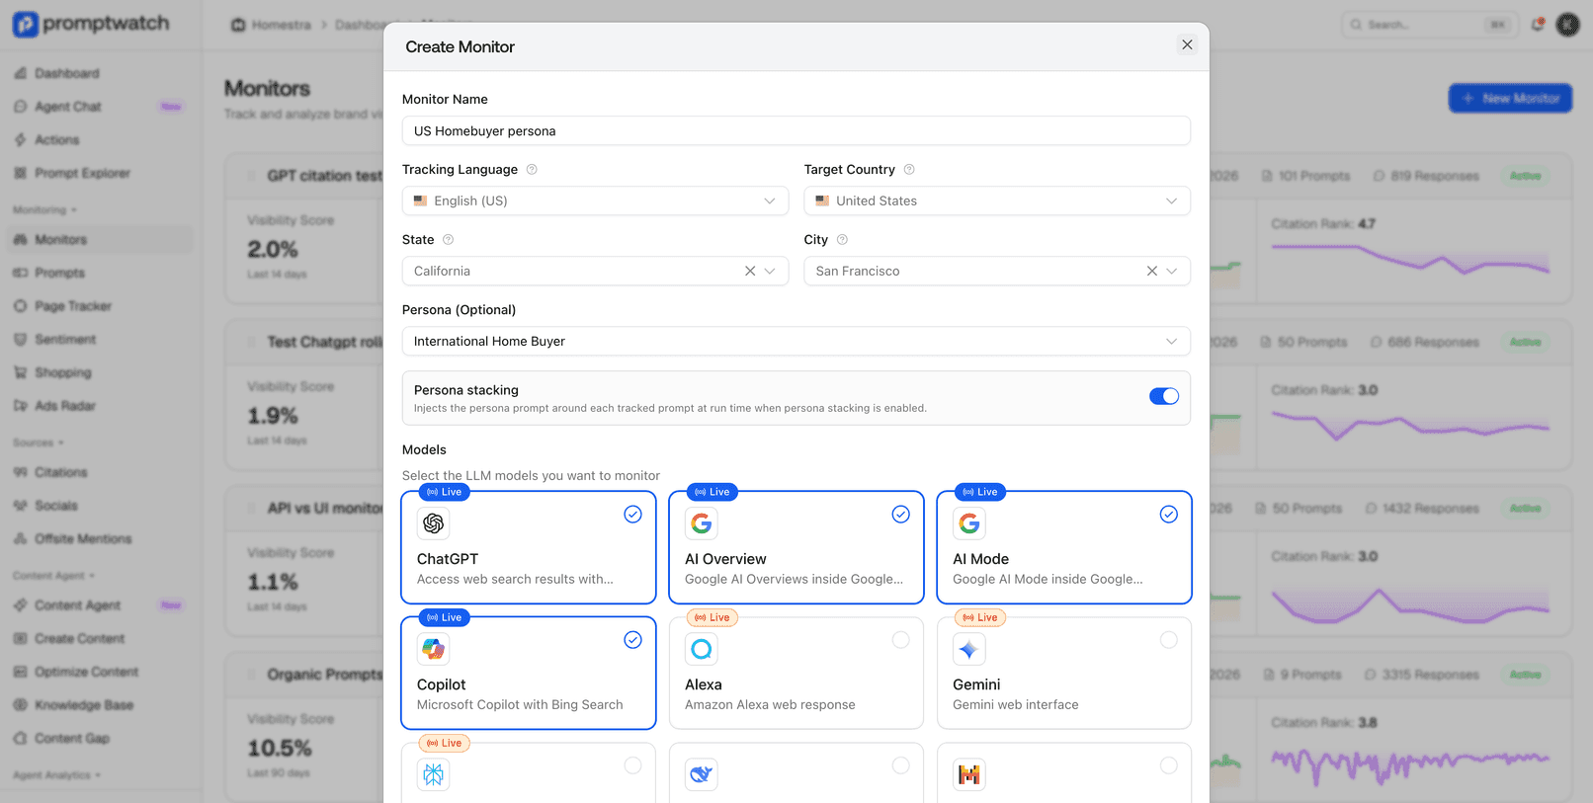Deselect the ChatGPT model checkmark
This screenshot has height=803, width=1593.
[x=632, y=515]
